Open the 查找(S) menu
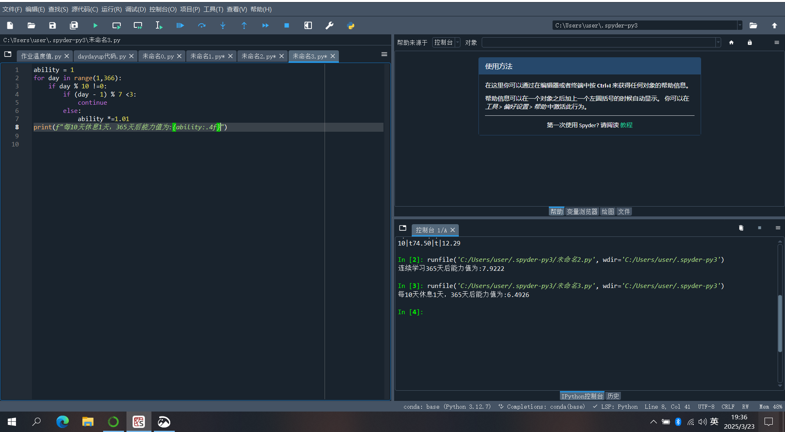 [58, 9]
